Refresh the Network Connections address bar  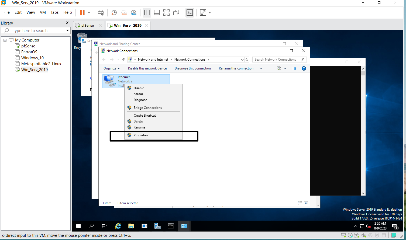point(247,60)
